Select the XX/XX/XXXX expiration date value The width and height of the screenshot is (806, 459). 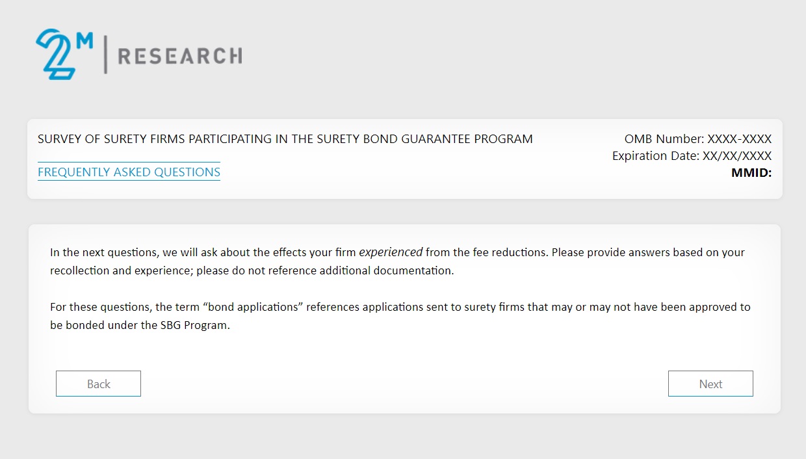736,156
